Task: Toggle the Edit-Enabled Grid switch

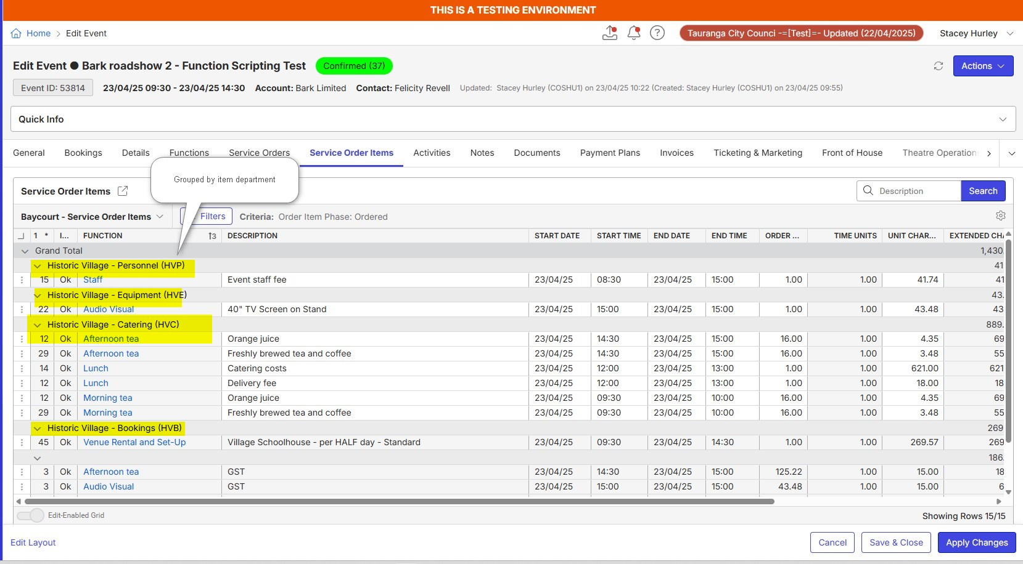Action: tap(30, 515)
